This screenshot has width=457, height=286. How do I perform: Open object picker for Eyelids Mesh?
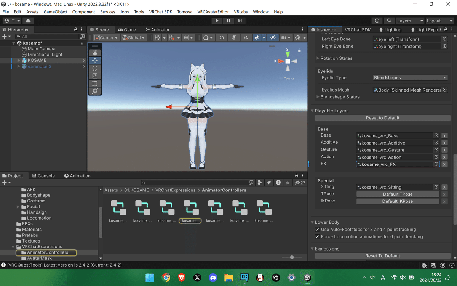(x=444, y=90)
